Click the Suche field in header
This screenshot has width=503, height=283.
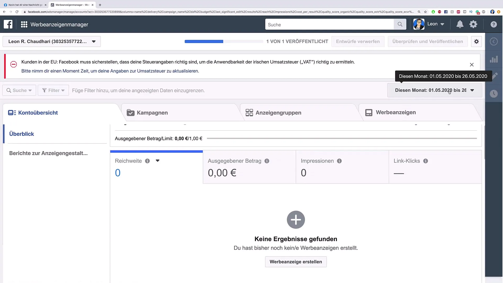(x=329, y=24)
